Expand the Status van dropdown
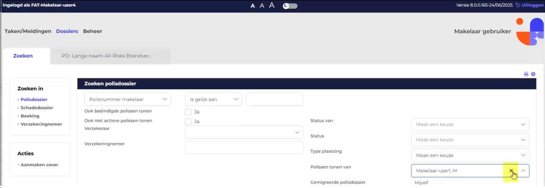The height and width of the screenshot is (188, 545). point(470,124)
